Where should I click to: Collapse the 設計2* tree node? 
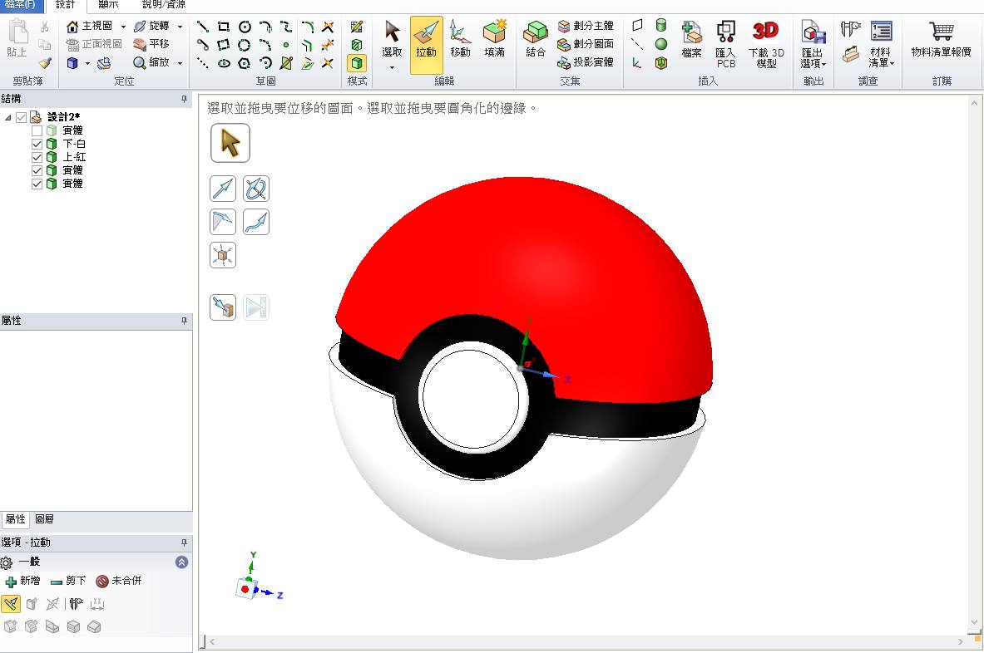[x=8, y=117]
